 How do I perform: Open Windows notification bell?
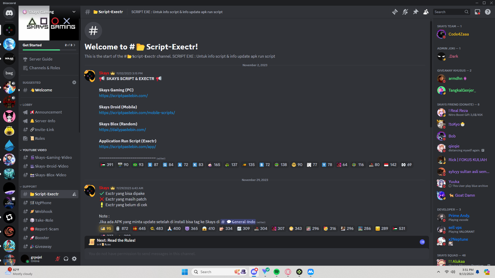477,272
